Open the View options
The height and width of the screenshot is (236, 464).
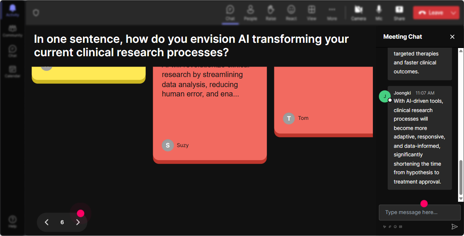tap(312, 13)
